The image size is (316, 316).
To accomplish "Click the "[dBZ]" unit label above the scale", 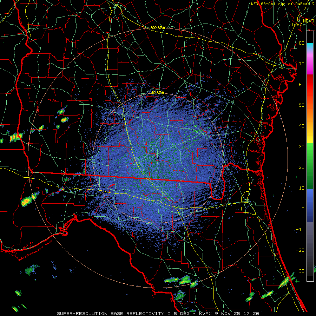I will (x=298, y=24).
